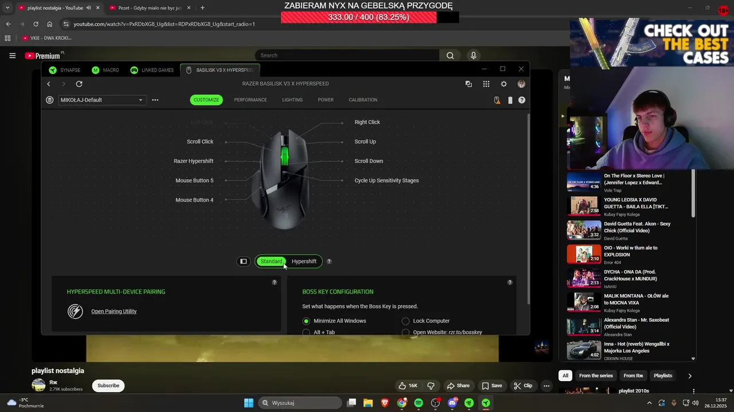Click the mouse warning status icon
The height and width of the screenshot is (412, 734).
pos(497,100)
